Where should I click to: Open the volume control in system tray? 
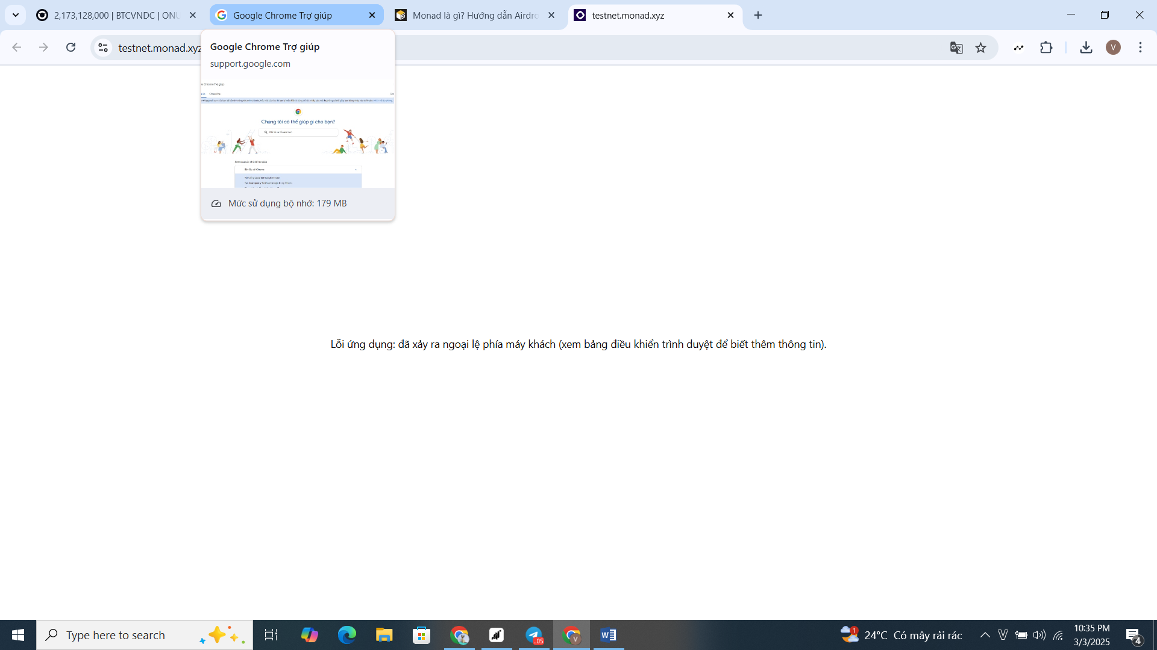coord(1039,635)
